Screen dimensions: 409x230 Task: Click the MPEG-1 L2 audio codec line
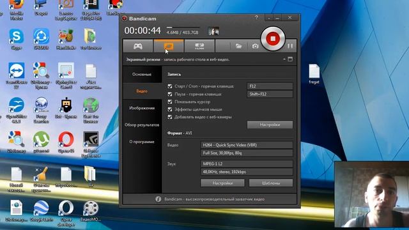pos(247,164)
